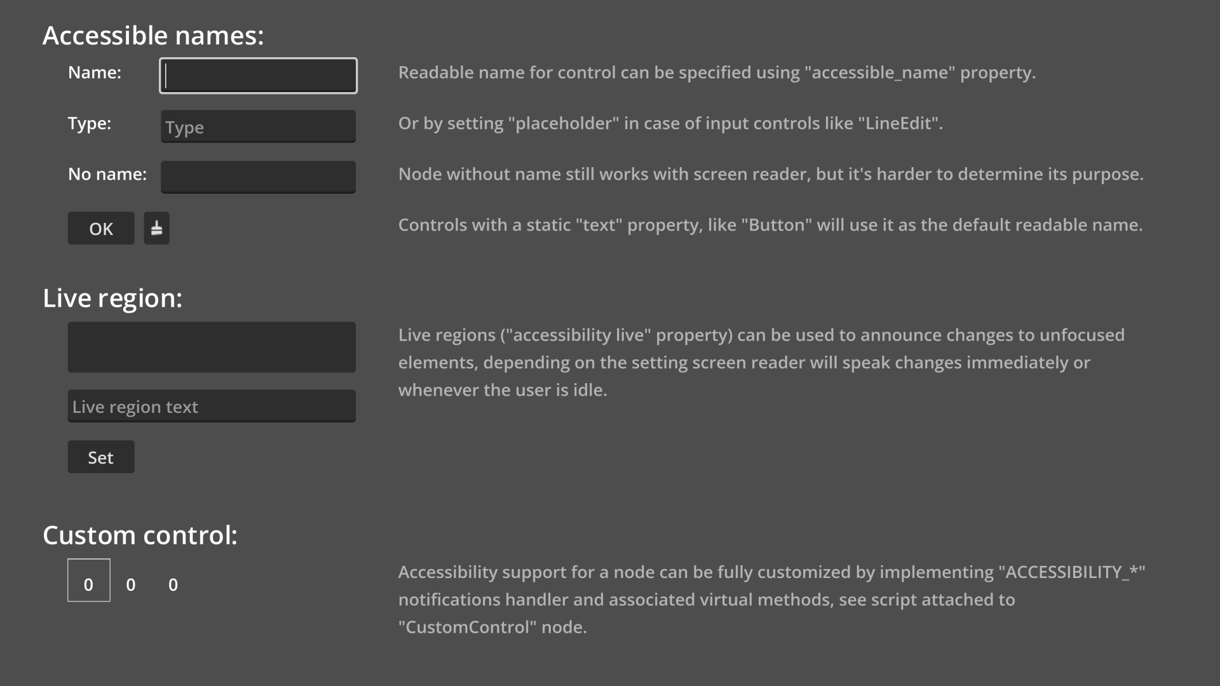
Task: Click the unnamed No name input field
Action: coord(258,177)
